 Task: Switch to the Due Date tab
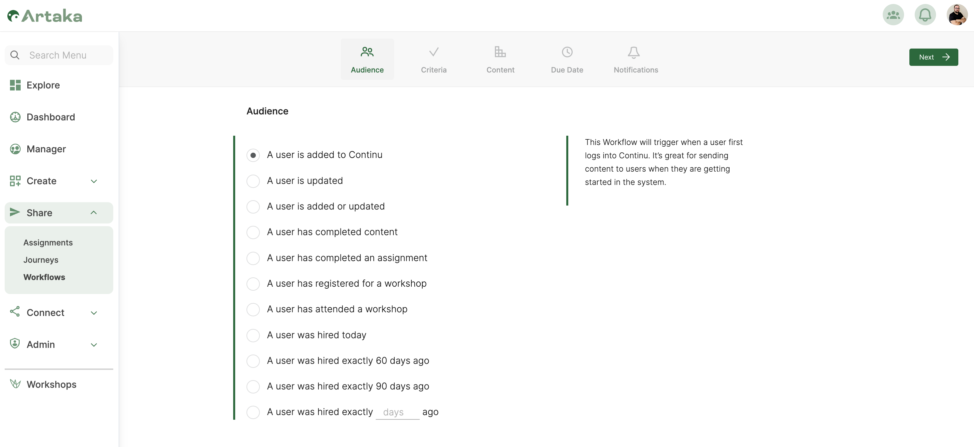[567, 60]
